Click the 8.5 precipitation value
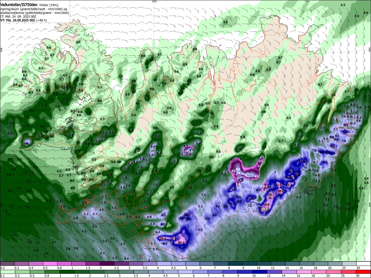Viewport: 371px width, 278px height. [x=258, y=190]
